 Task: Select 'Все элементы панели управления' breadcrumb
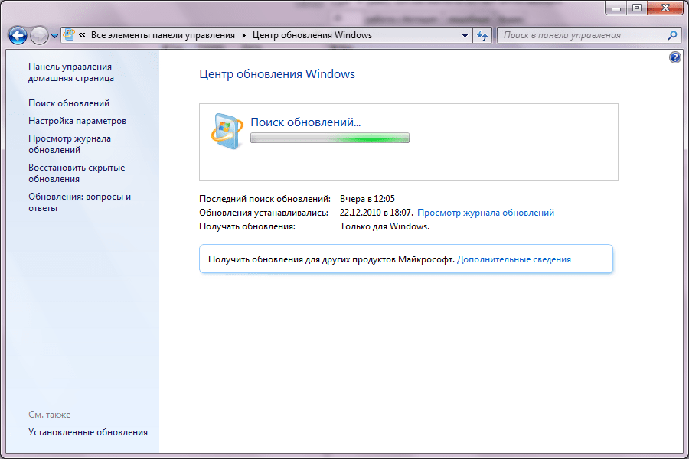(162, 35)
